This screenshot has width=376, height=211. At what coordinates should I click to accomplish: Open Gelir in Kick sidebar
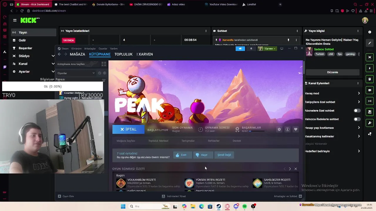tap(33, 40)
